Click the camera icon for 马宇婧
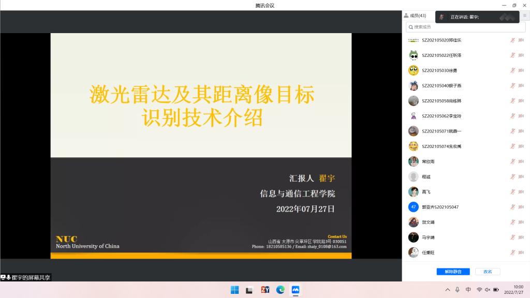The width and height of the screenshot is (530, 298). click(521, 237)
